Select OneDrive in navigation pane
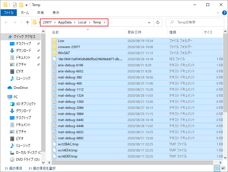This screenshot has height=172, width=228. click(21, 88)
